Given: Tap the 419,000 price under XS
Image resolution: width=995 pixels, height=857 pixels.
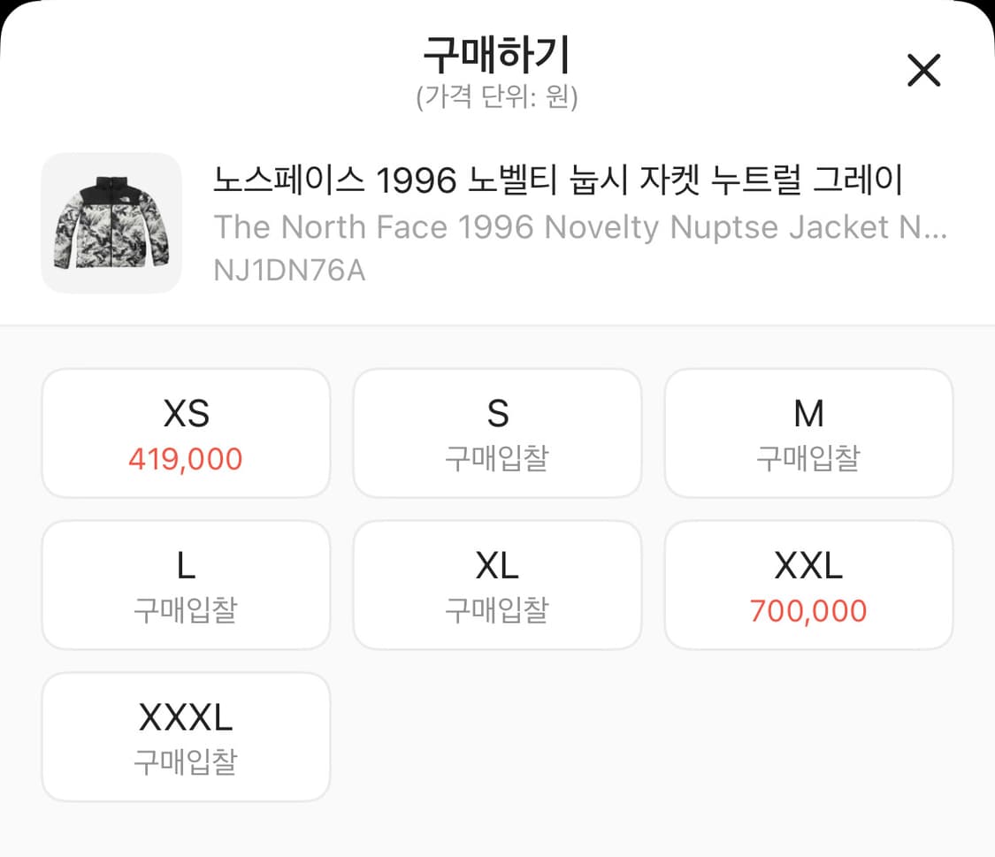Looking at the screenshot, I should pos(186,459).
